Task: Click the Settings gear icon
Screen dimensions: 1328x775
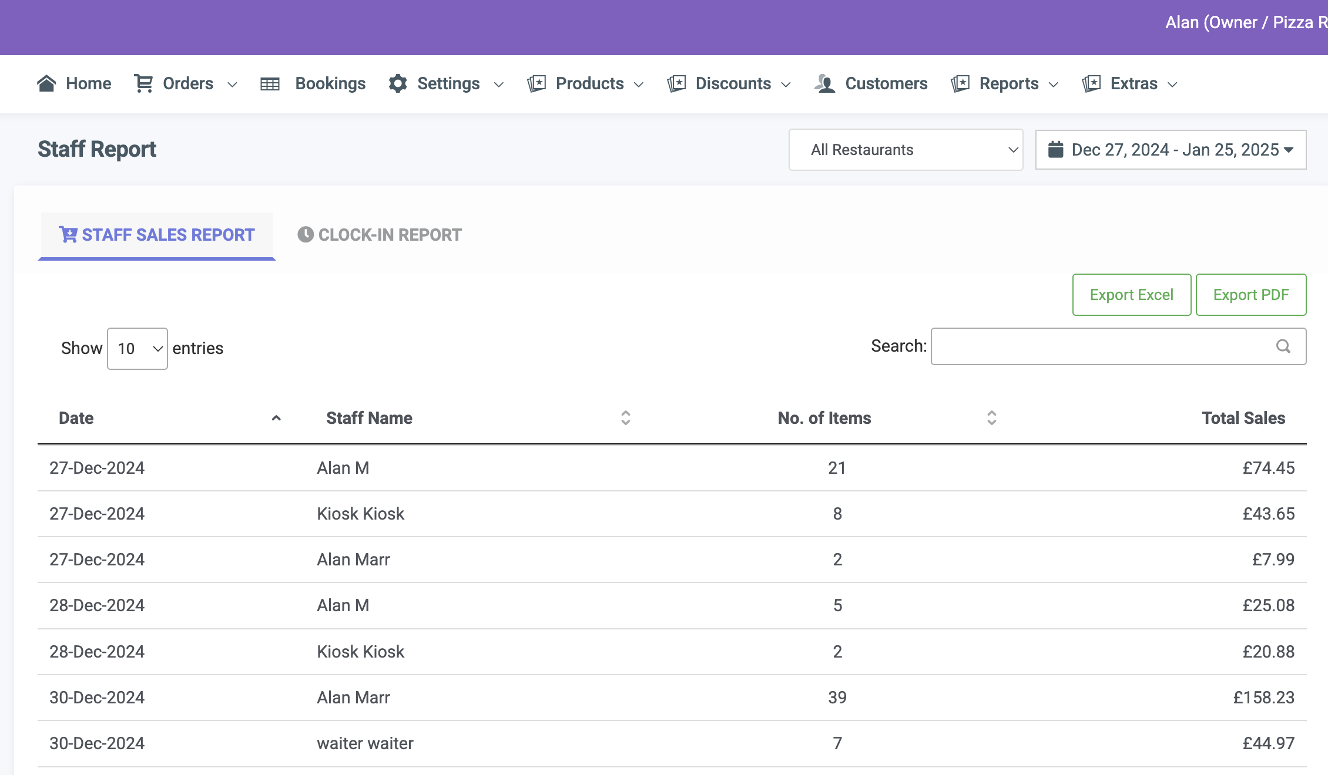Action: 398,83
